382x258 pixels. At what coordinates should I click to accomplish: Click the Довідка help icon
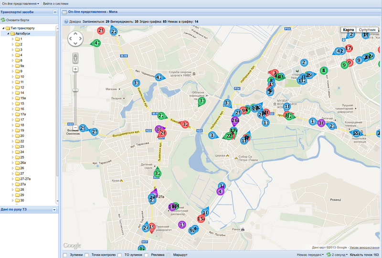point(66,21)
